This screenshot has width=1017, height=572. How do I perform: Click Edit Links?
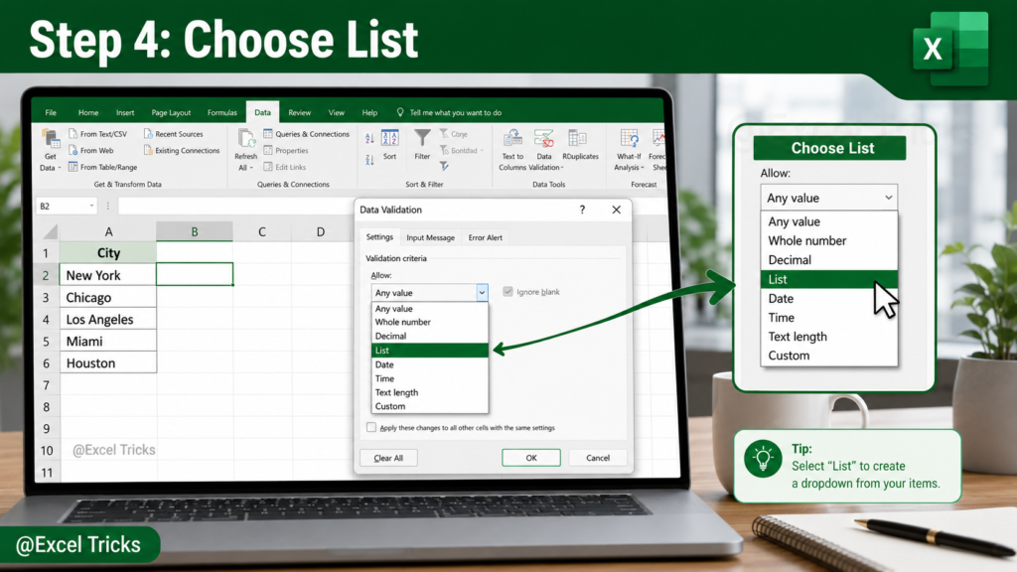pyautogui.click(x=285, y=167)
